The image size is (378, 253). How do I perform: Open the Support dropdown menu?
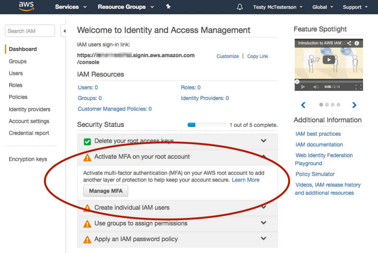tap(355, 7)
